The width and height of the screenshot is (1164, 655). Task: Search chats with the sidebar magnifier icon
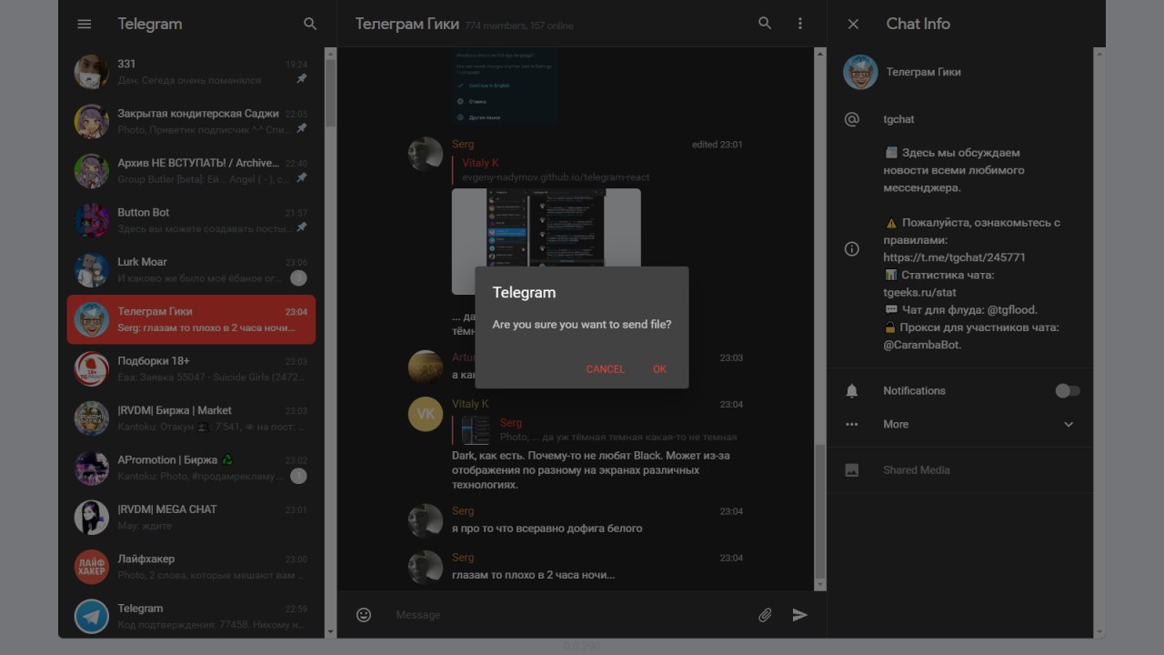(x=310, y=25)
